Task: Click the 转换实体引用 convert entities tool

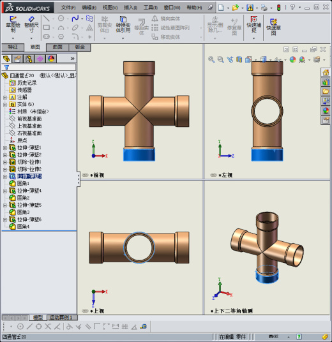Action: [123, 24]
